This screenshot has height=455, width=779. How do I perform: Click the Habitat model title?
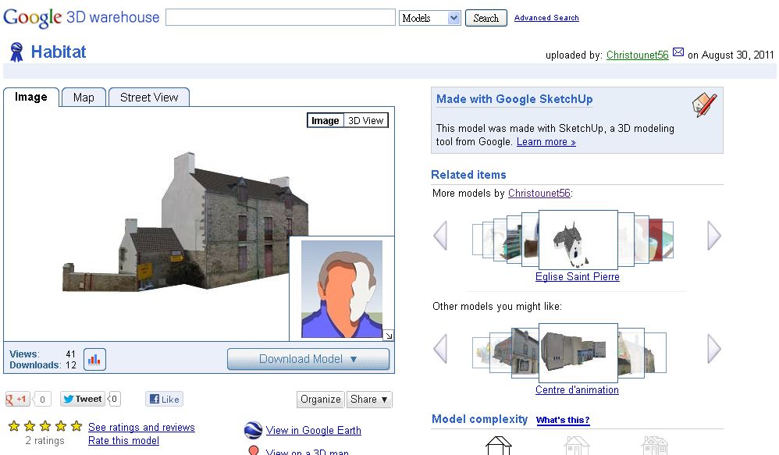click(58, 52)
